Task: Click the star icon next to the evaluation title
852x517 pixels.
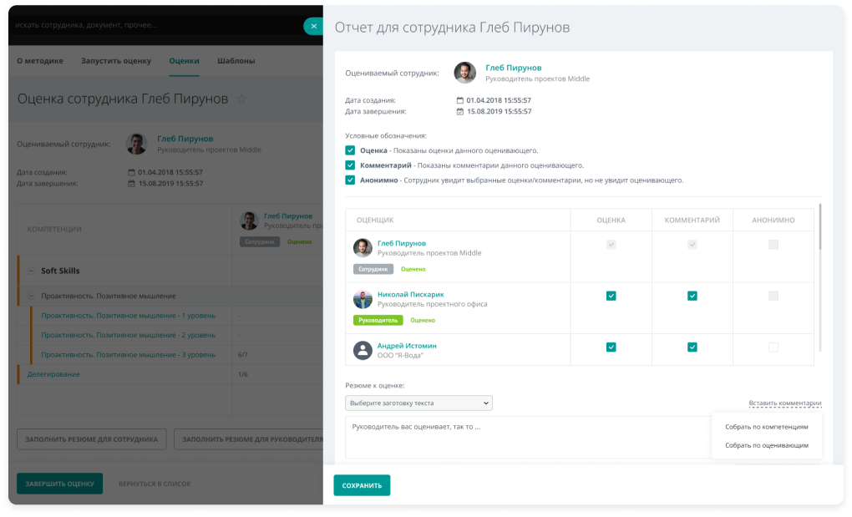Action: [241, 99]
